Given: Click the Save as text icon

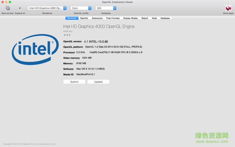Looking at the screenshot, I should click(8, 8).
